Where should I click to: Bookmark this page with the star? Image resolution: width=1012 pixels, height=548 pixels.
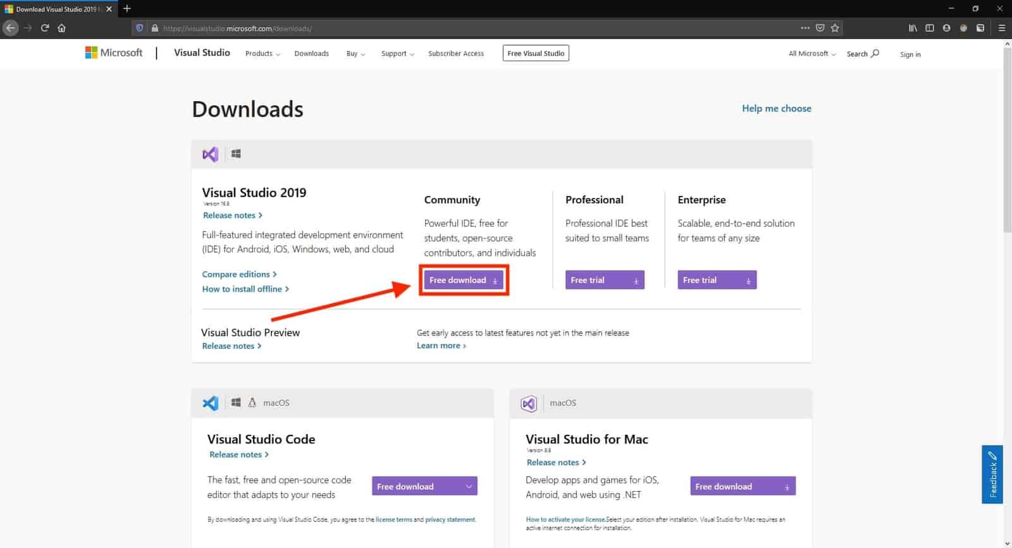click(x=835, y=28)
